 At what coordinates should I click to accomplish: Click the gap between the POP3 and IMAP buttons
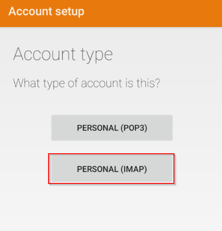coord(112,147)
